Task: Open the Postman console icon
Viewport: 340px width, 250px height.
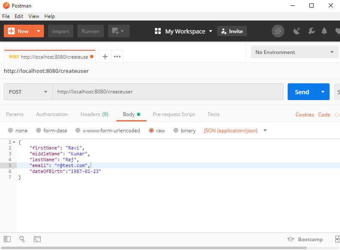Action: click(37, 239)
